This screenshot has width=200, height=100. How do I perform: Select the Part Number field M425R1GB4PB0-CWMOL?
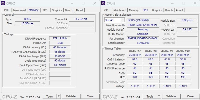coord(143,38)
